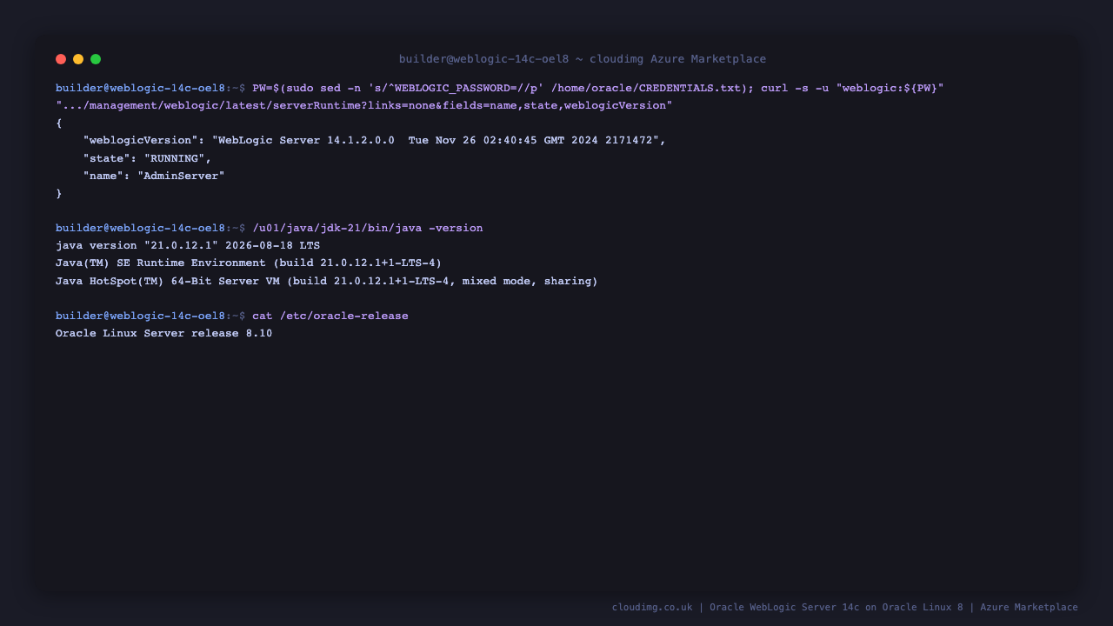Screen dimensions: 1113x626
Task: Click the terminal title 'builder@weblogic-14c-oel8 ~ cloudimg Azure Marketplace'
Action: [583, 59]
